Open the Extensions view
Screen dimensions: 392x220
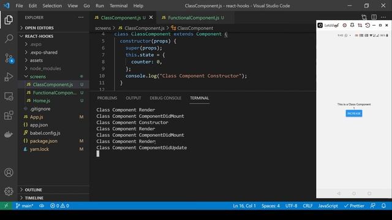9,116
